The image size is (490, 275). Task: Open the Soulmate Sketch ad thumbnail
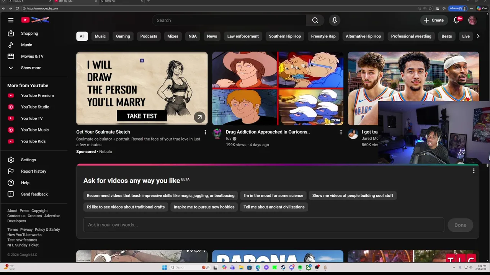pos(142,89)
